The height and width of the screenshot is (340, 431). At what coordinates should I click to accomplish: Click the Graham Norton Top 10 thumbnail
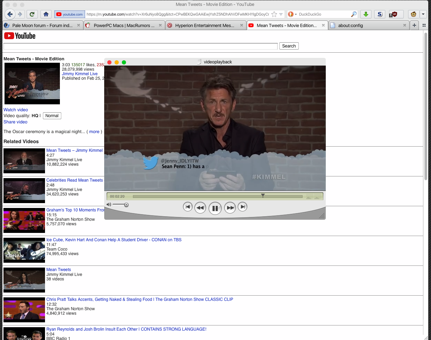click(x=24, y=220)
